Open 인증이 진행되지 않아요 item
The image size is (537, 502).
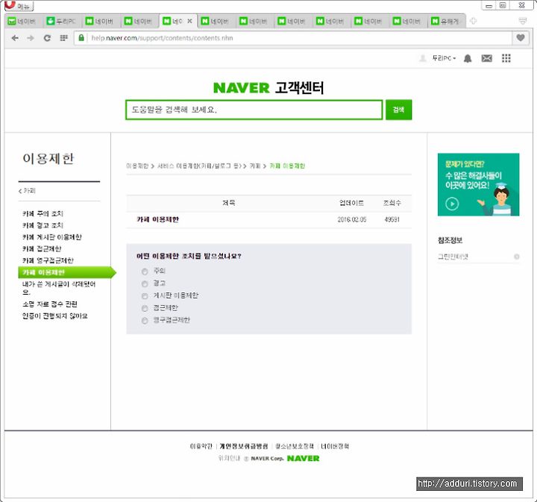click(54, 316)
